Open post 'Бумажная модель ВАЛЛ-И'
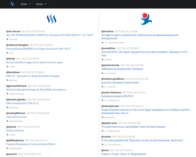196x157 pixels. [117, 96]
